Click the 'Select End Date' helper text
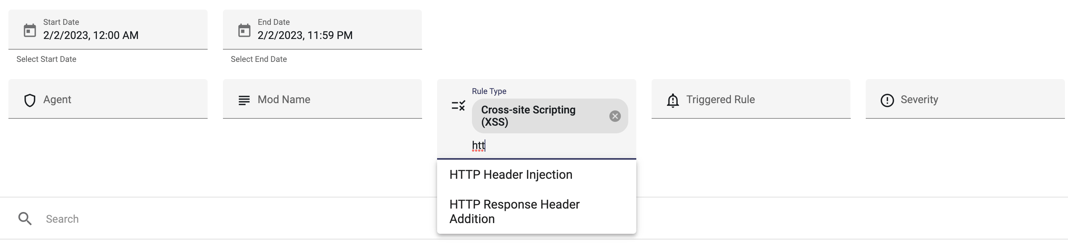1068x246 pixels. [x=259, y=59]
